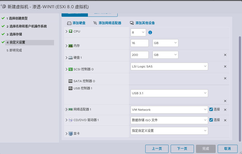Click the 添加其他设备 device icon

[x=132, y=23]
